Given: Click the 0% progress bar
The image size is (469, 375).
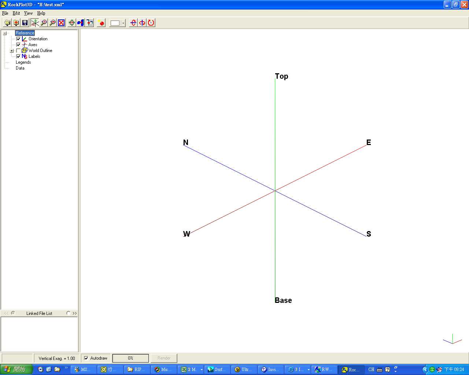Looking at the screenshot, I should [130, 358].
